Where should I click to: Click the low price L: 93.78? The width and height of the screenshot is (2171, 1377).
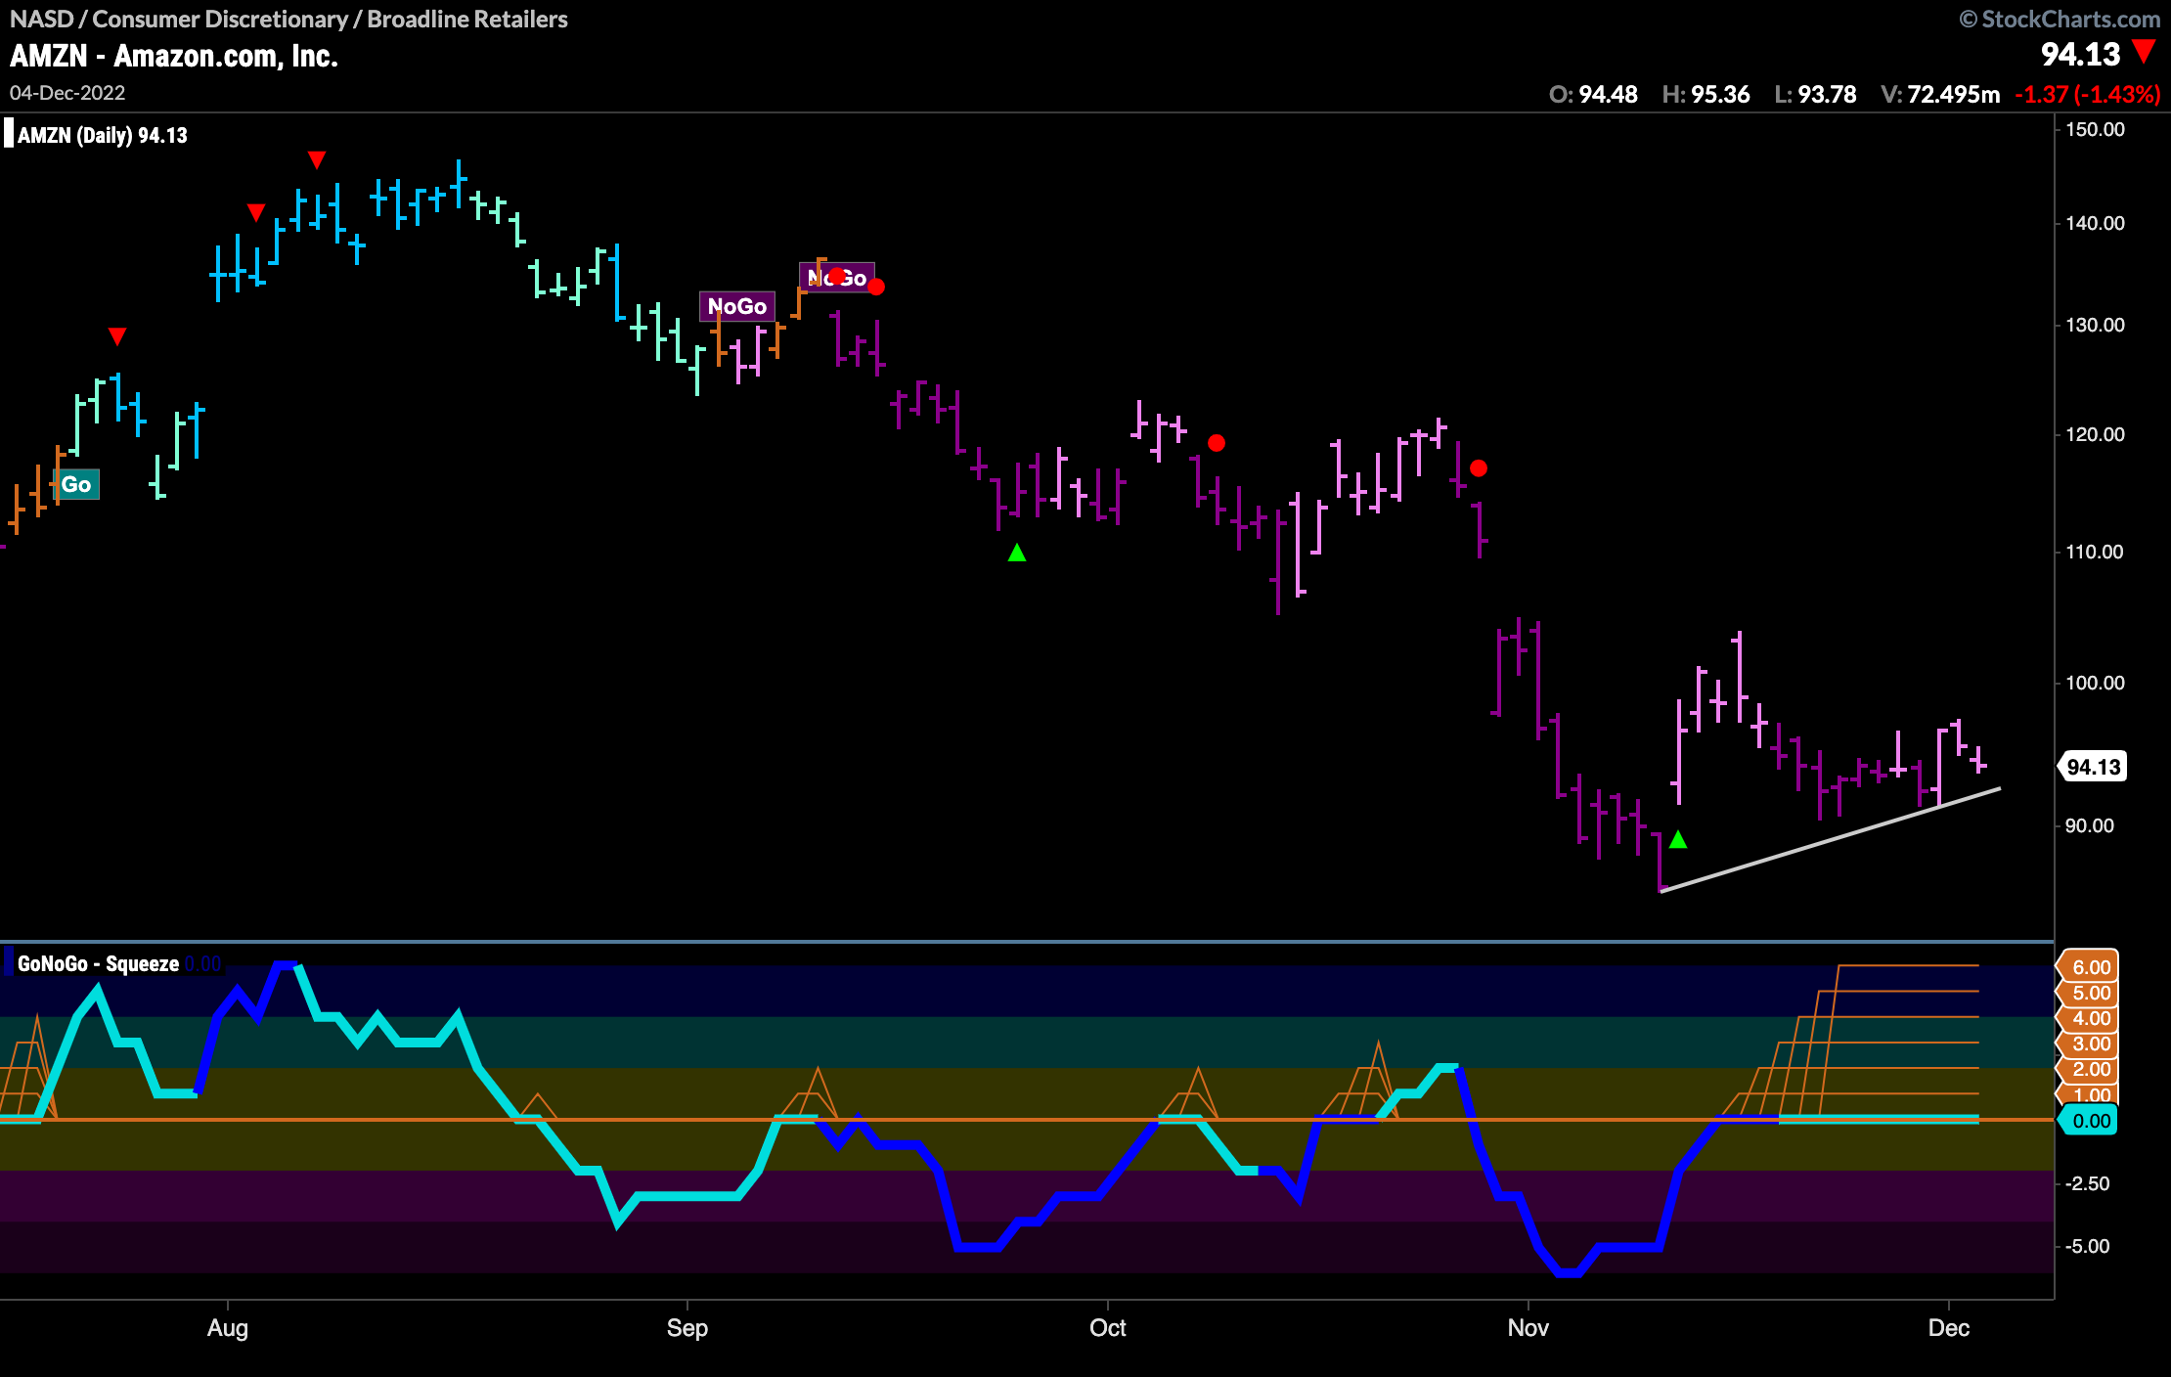[x=1815, y=94]
